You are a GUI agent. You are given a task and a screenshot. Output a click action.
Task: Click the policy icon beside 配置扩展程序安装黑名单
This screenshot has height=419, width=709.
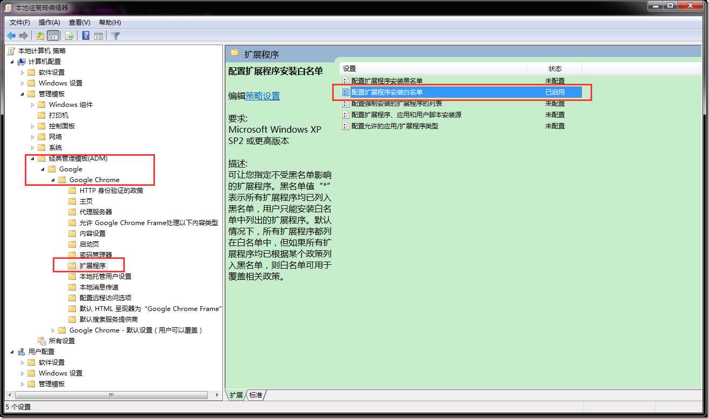[x=347, y=81]
